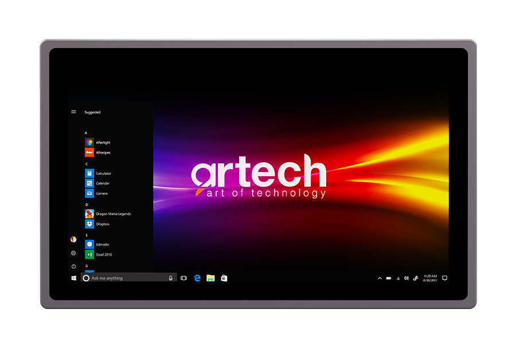This screenshot has height=348, width=516.
Task: Open File Explorer from the taskbar
Action: [x=210, y=278]
